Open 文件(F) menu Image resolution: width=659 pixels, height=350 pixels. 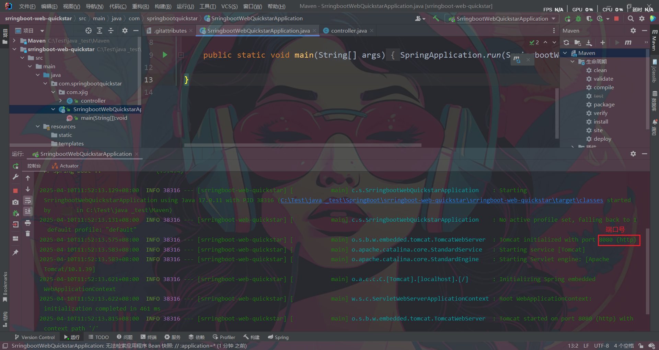pos(27,7)
